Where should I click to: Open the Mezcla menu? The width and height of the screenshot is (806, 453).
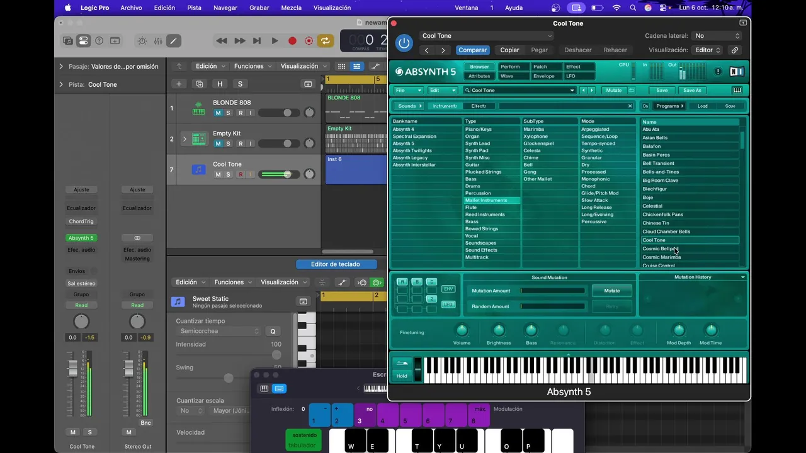pos(291,8)
